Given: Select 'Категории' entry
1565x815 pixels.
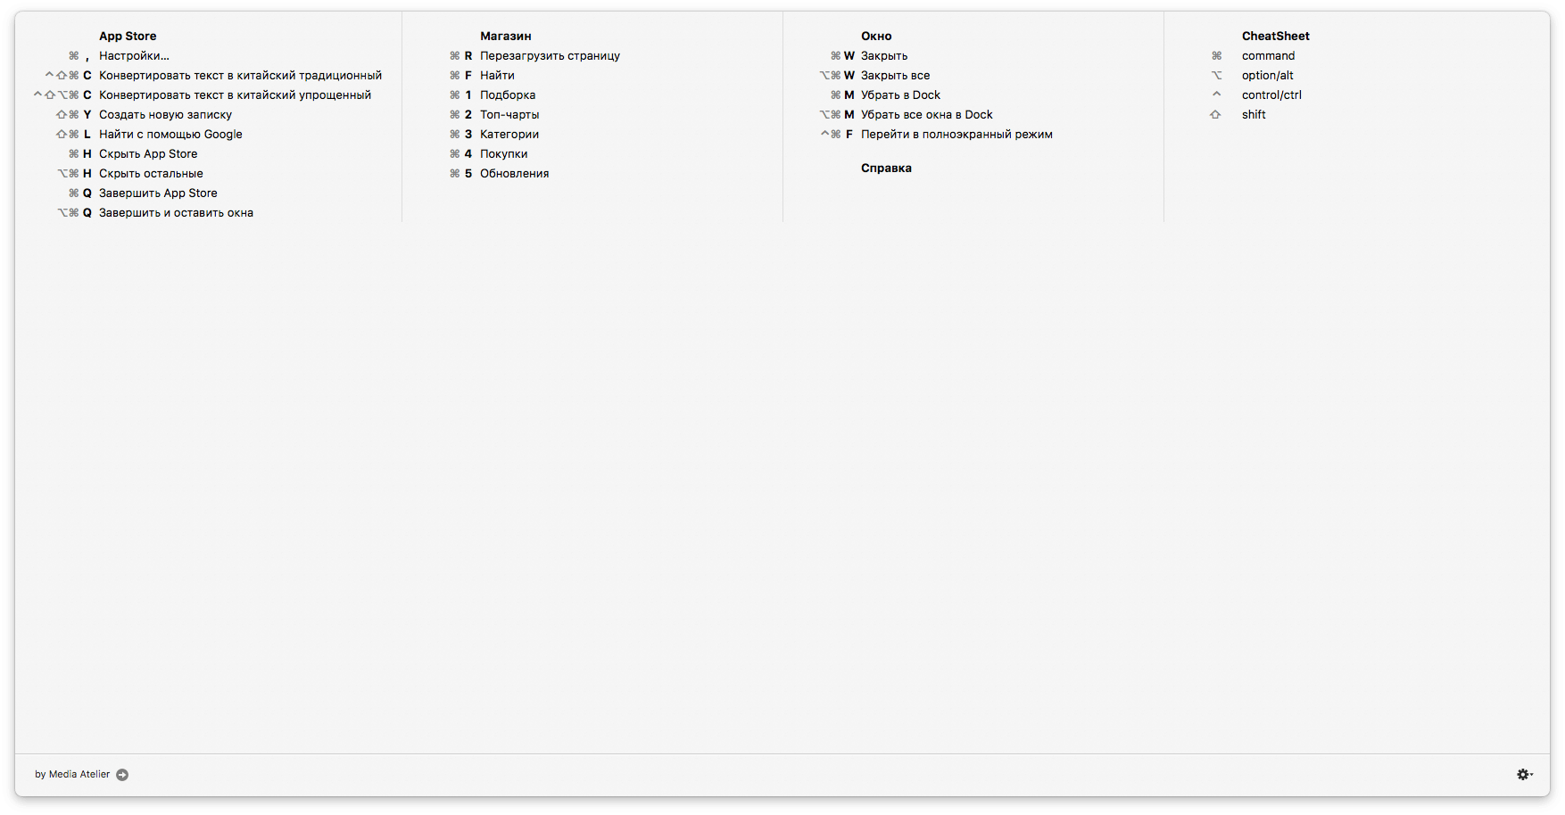Looking at the screenshot, I should [x=509, y=134].
